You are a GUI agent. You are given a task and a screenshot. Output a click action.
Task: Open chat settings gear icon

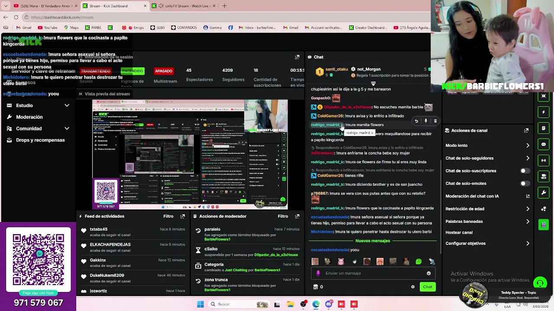(413, 287)
